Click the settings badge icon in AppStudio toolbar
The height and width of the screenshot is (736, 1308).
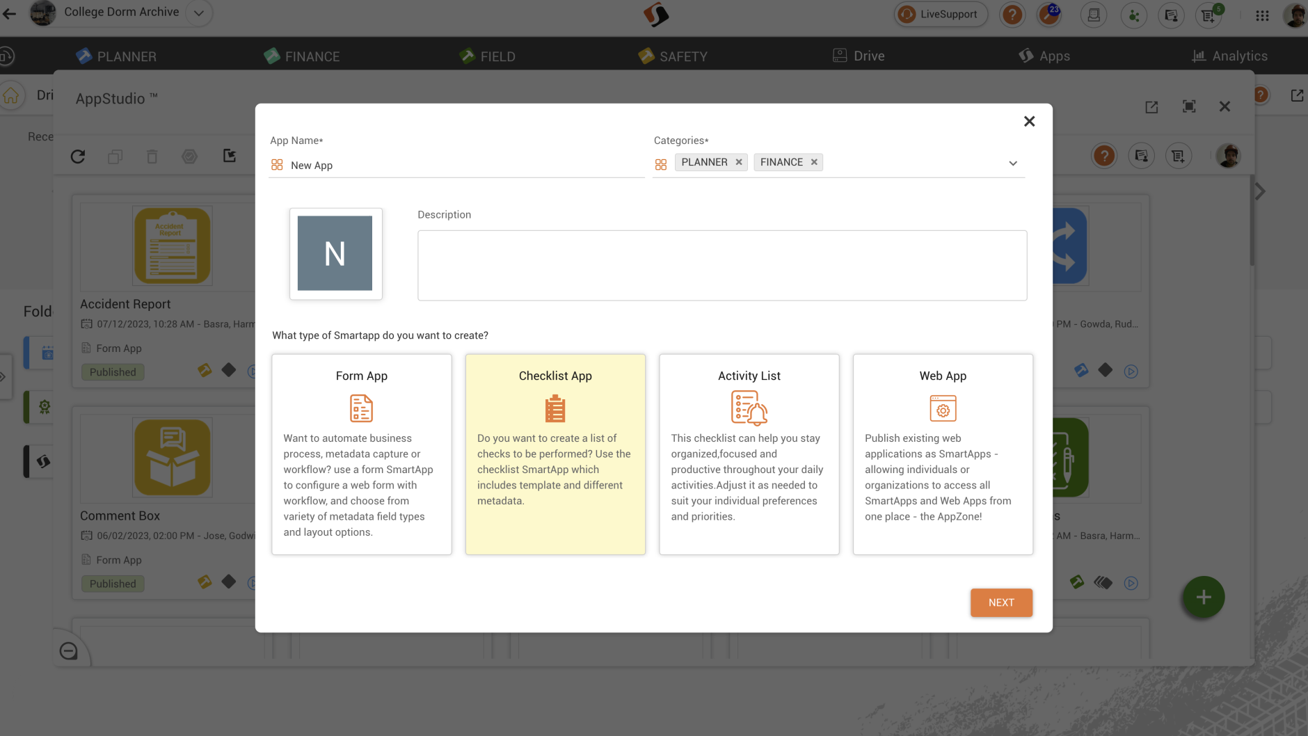pyautogui.click(x=190, y=157)
